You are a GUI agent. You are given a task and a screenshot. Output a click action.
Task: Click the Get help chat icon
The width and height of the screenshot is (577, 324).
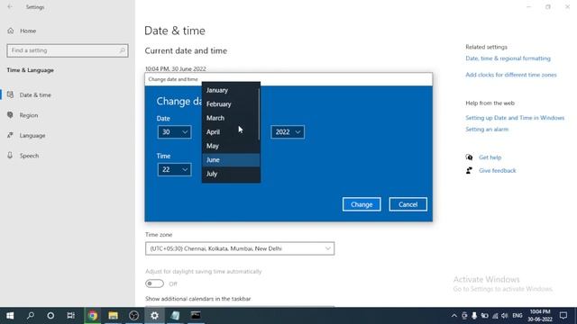(469, 157)
